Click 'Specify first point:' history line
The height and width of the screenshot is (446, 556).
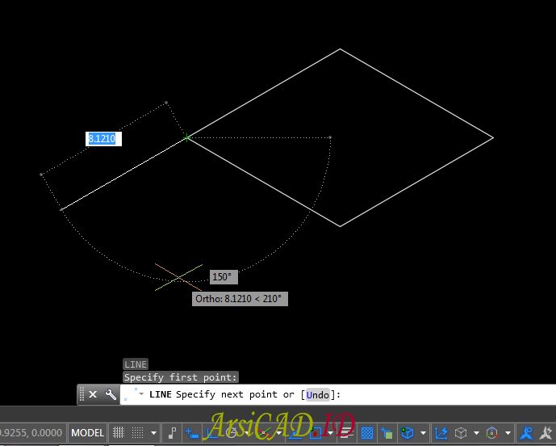tap(181, 377)
